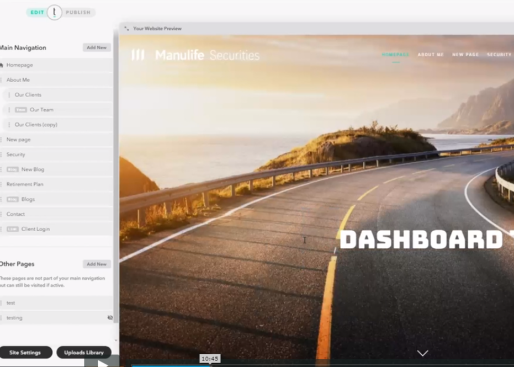Click the video play button

(102, 363)
